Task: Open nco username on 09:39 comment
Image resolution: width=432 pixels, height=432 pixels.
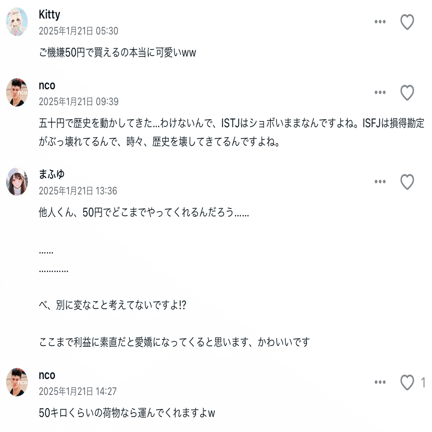Action: pyautogui.click(x=47, y=85)
